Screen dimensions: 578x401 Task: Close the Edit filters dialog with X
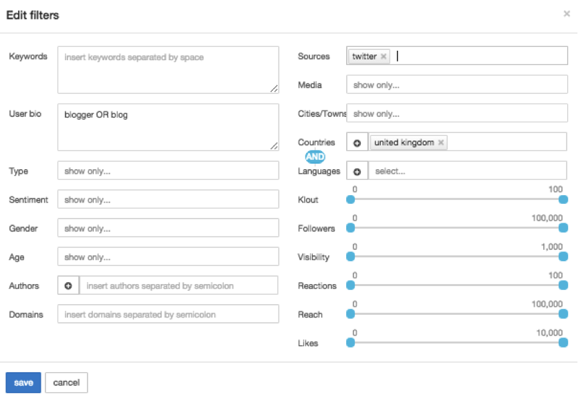[x=567, y=14]
